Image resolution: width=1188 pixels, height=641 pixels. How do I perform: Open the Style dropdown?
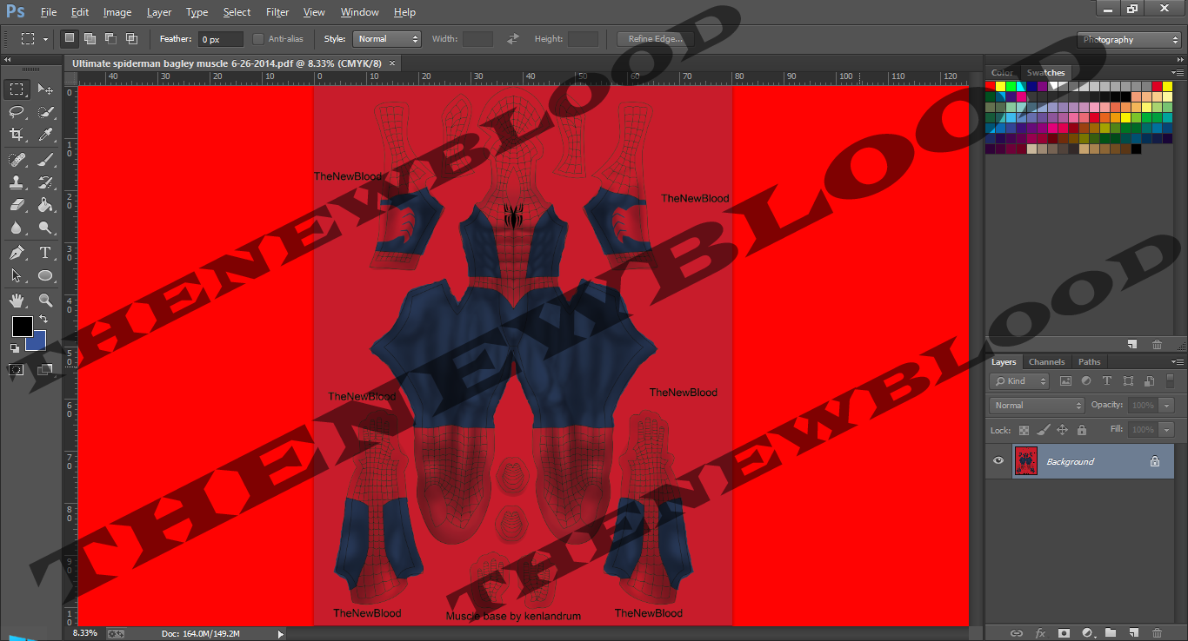point(387,39)
